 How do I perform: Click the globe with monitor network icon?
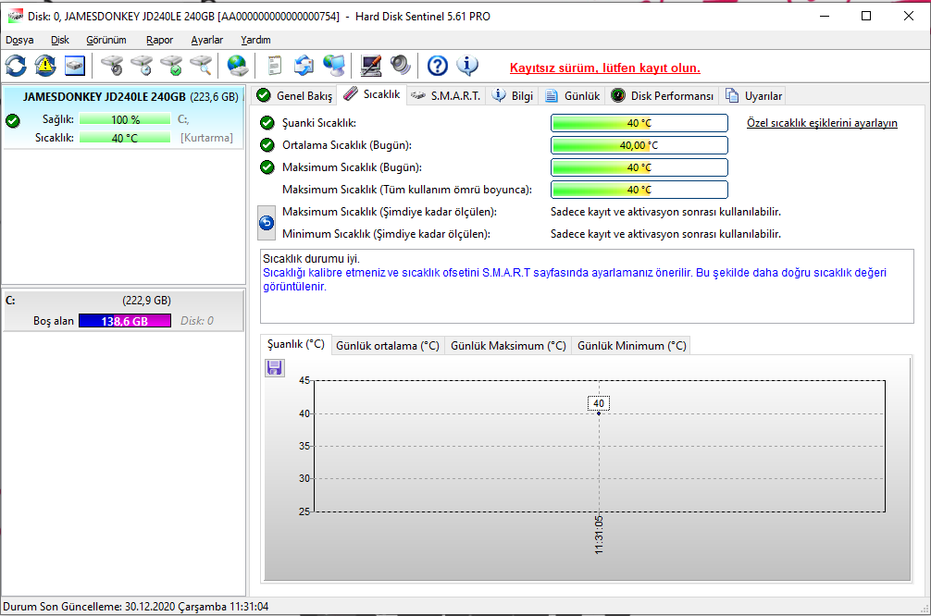pos(334,66)
